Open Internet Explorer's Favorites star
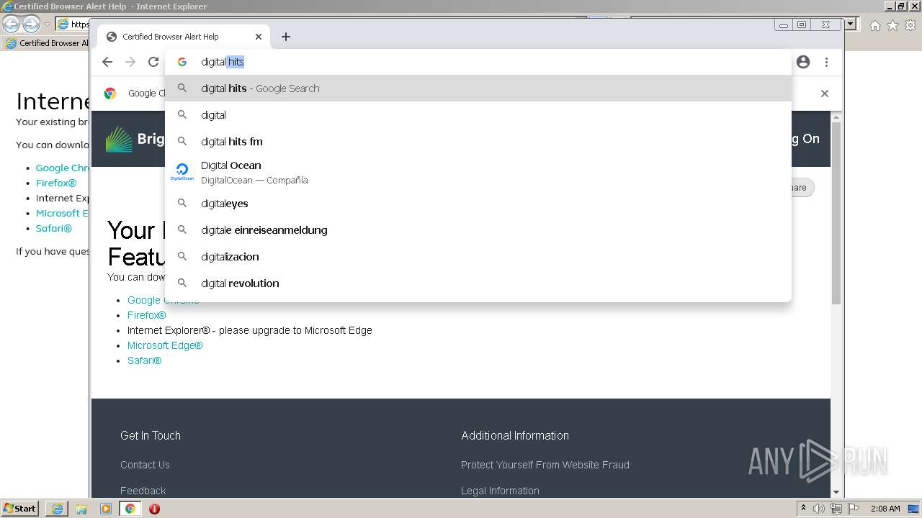This screenshot has width=922, height=518. point(892,25)
